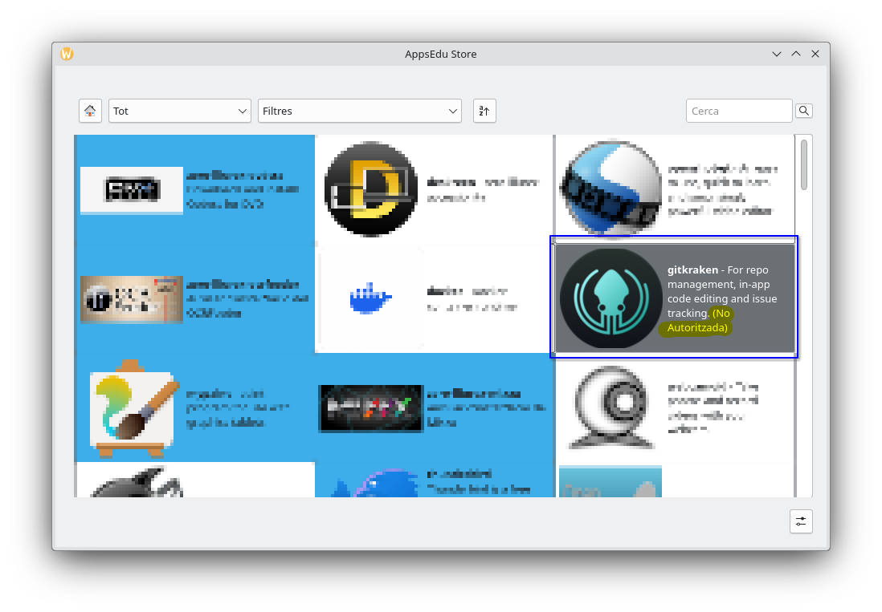Click the vertical scrollbar handle
The height and width of the screenshot is (612, 882).
coord(804,164)
